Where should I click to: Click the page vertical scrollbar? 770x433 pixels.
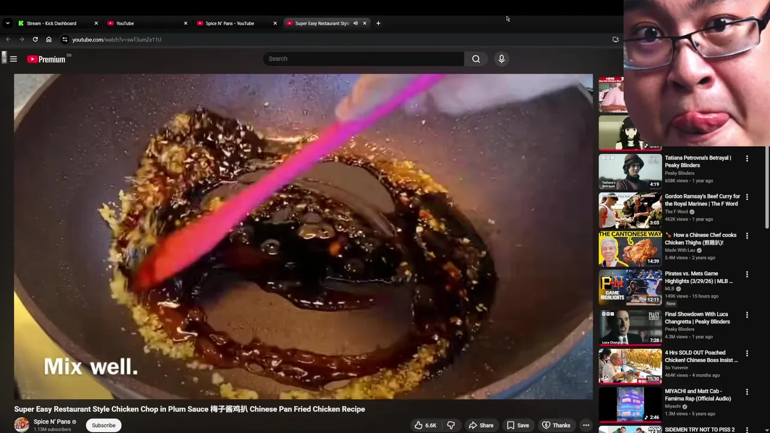tap(767, 186)
